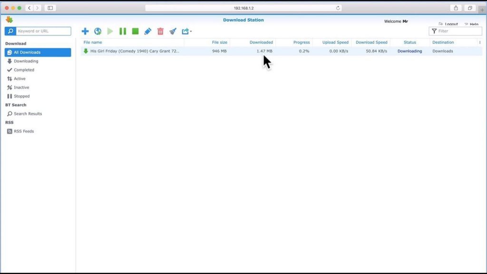
Task: Open a new tab with the plus button
Action: click(482, 10)
